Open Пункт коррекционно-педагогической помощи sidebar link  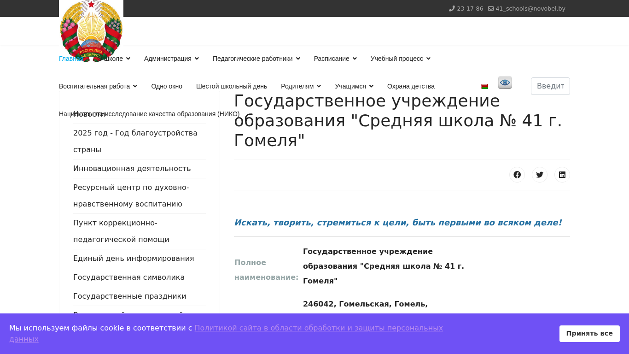coord(140,231)
